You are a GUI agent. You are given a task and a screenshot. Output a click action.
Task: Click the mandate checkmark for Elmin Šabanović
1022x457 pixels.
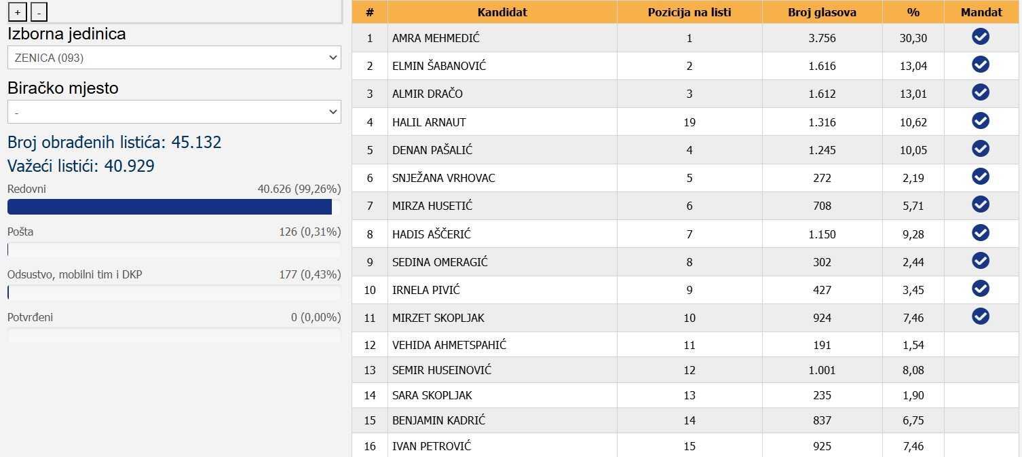[981, 65]
